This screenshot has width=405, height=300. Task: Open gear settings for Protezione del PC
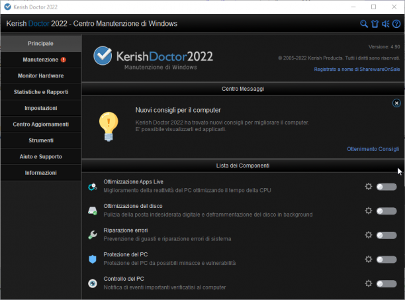point(369,259)
